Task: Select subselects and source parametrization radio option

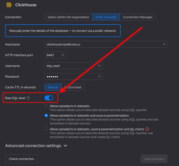Action: [x=46, y=115]
